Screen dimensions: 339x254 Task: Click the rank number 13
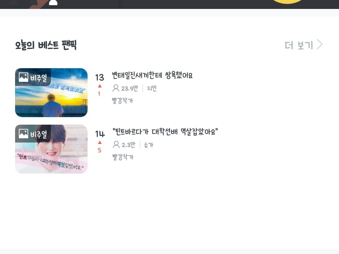point(100,77)
